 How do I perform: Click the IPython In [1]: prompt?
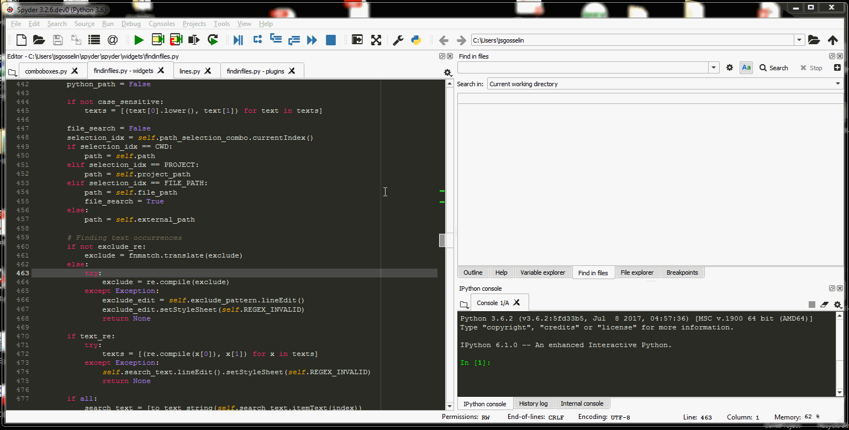click(476, 363)
